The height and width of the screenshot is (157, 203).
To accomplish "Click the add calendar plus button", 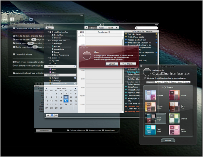I will [x=48, y=115].
